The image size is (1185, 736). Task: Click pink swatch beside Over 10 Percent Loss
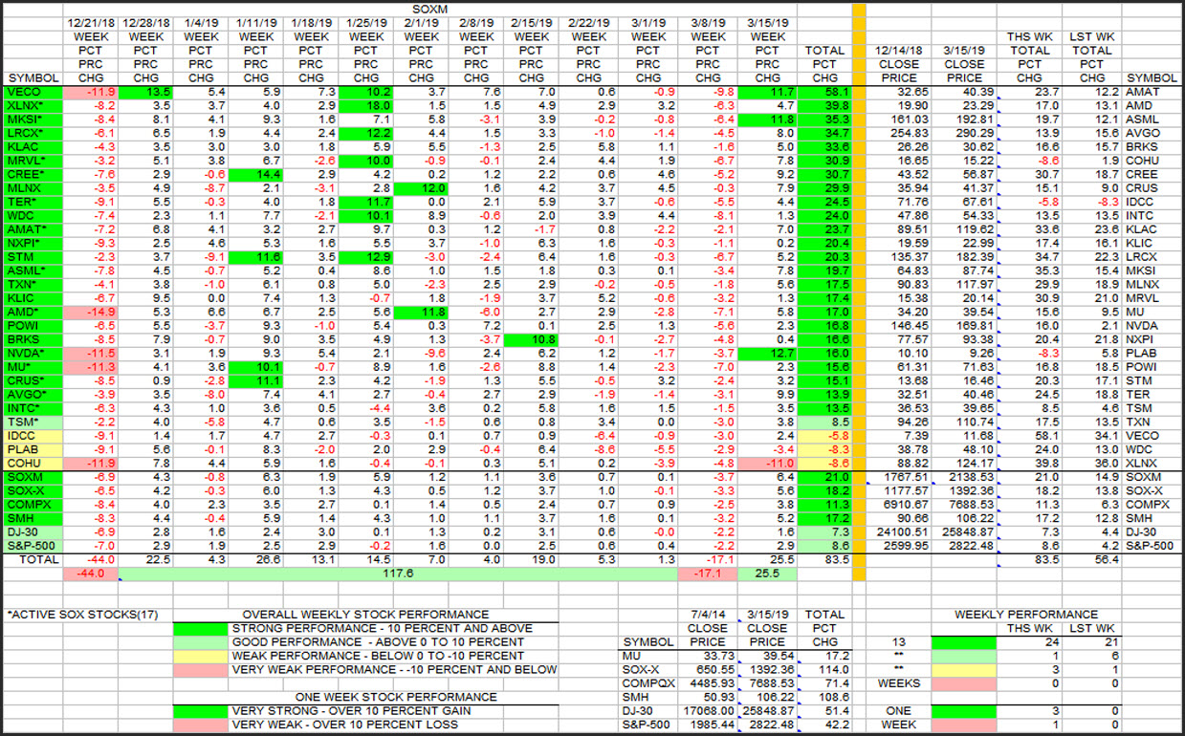pyautogui.click(x=201, y=725)
